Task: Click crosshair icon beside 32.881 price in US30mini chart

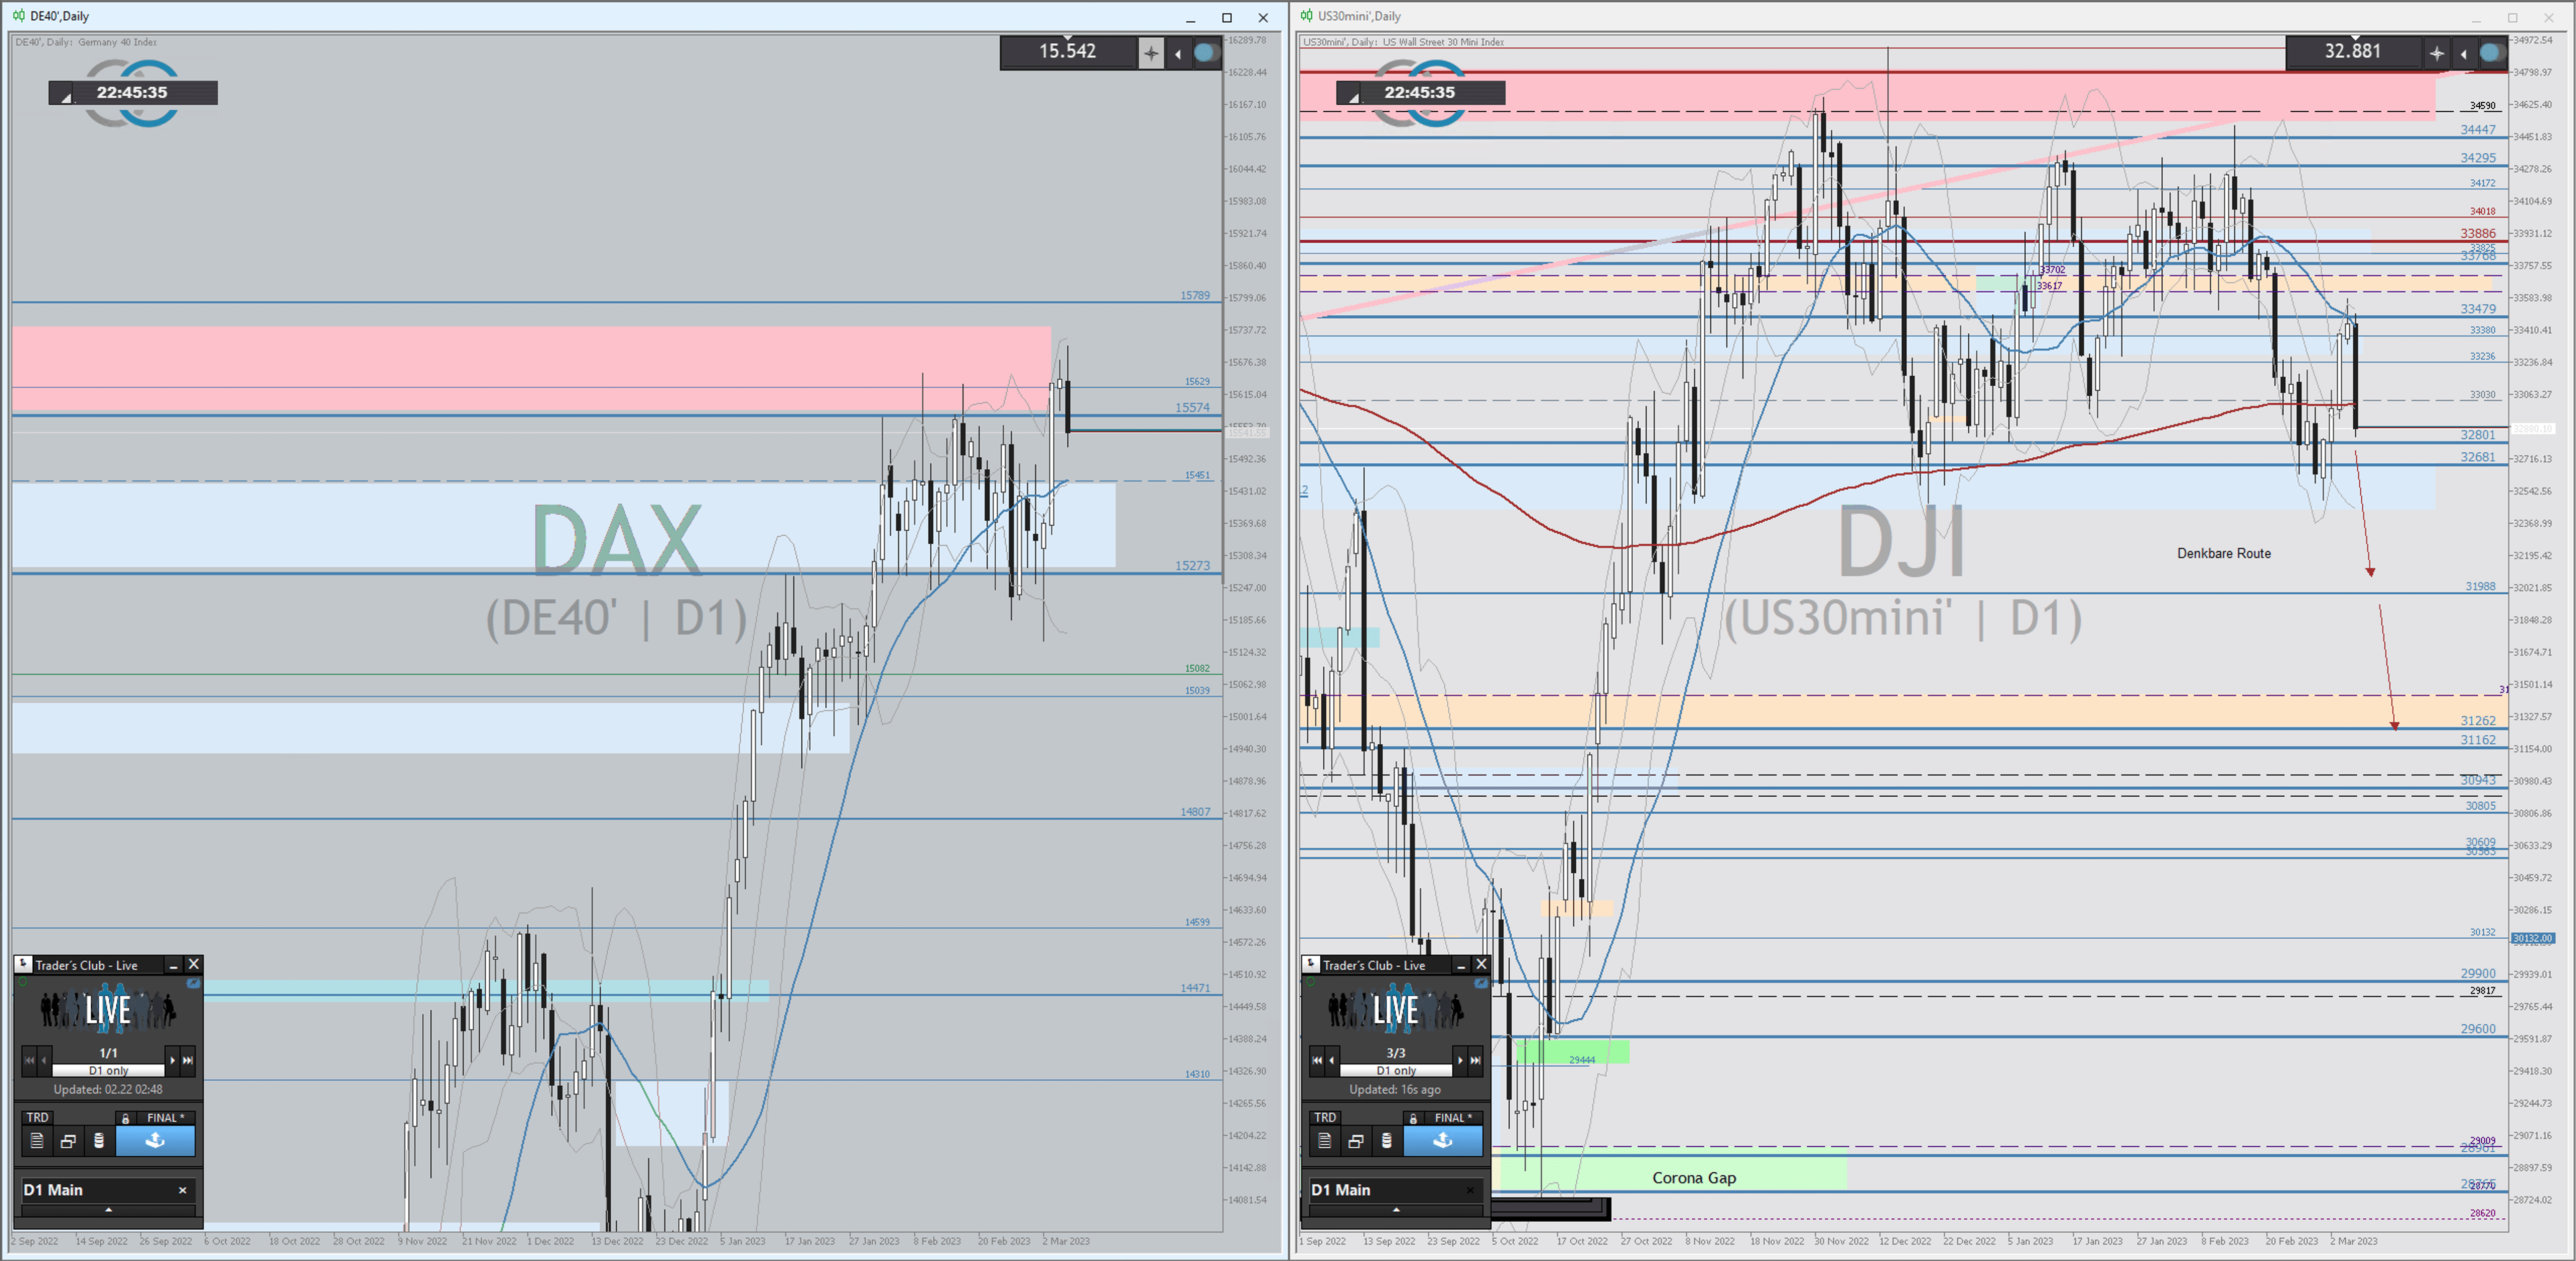Action: (x=2437, y=53)
